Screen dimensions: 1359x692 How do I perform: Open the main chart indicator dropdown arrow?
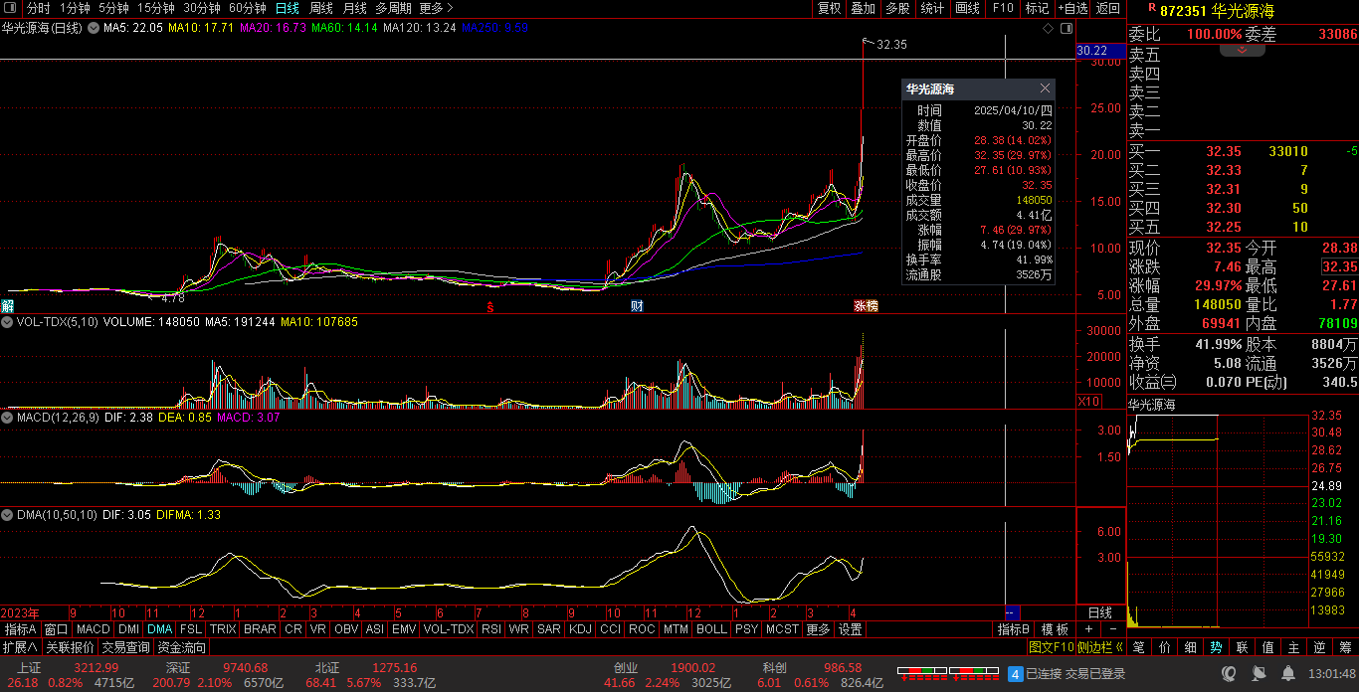coord(94,28)
